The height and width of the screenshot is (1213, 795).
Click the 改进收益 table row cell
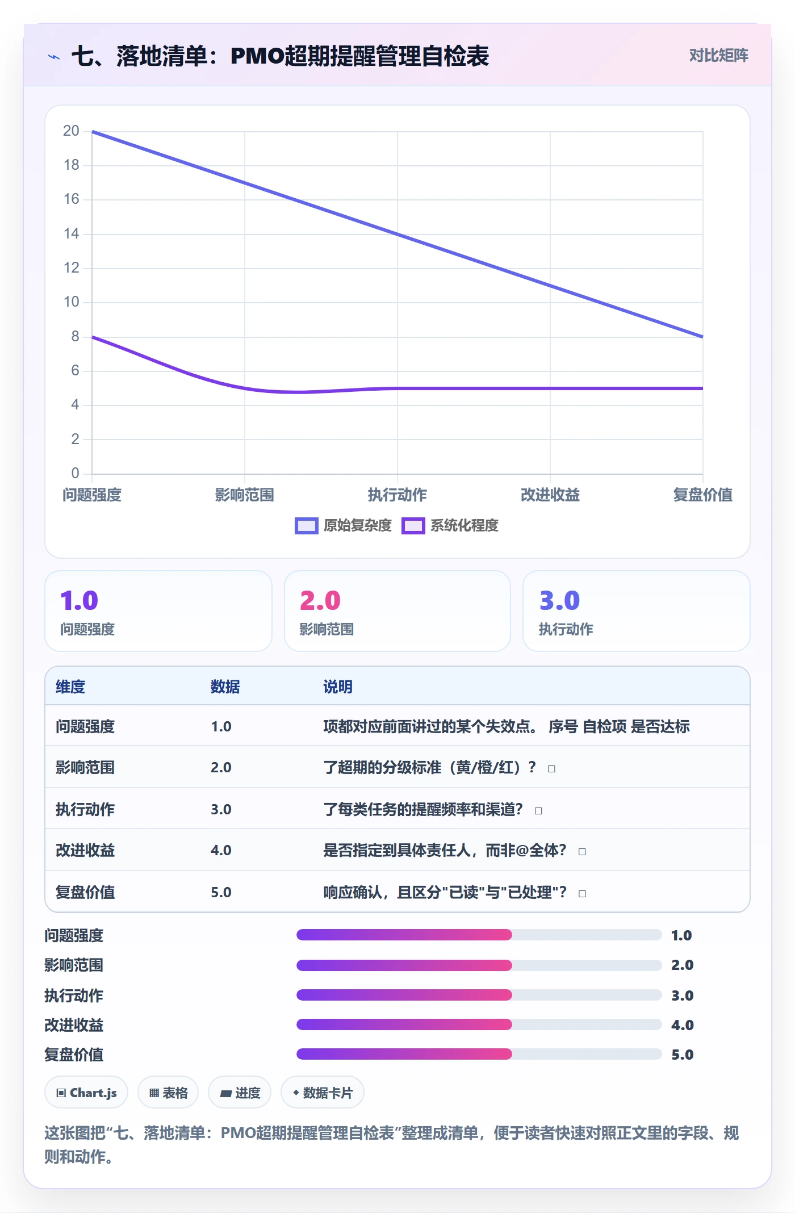85,851
